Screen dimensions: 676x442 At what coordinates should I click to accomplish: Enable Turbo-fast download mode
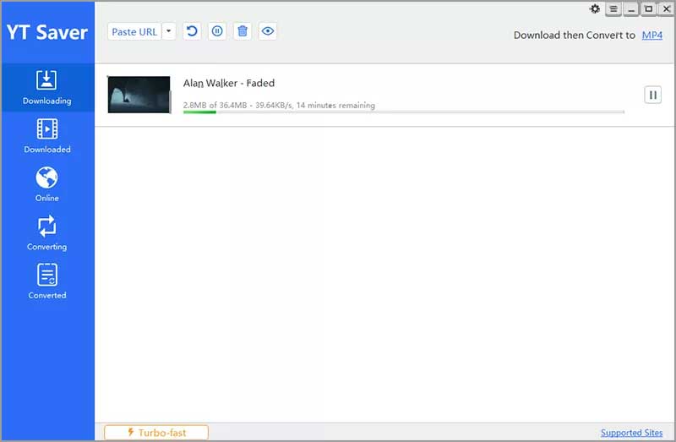pyautogui.click(x=156, y=433)
